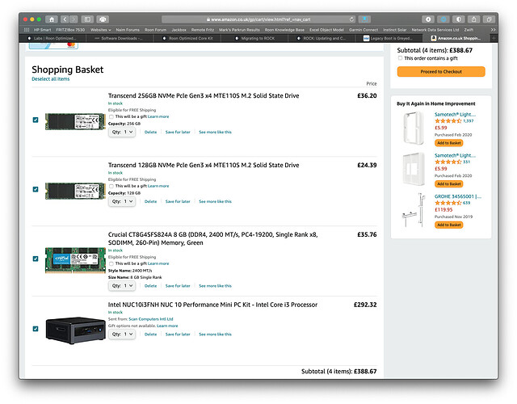517x404 pixels.
Task: Uncheck the Transcend 128GB item checkbox
Action: pyautogui.click(x=36, y=189)
